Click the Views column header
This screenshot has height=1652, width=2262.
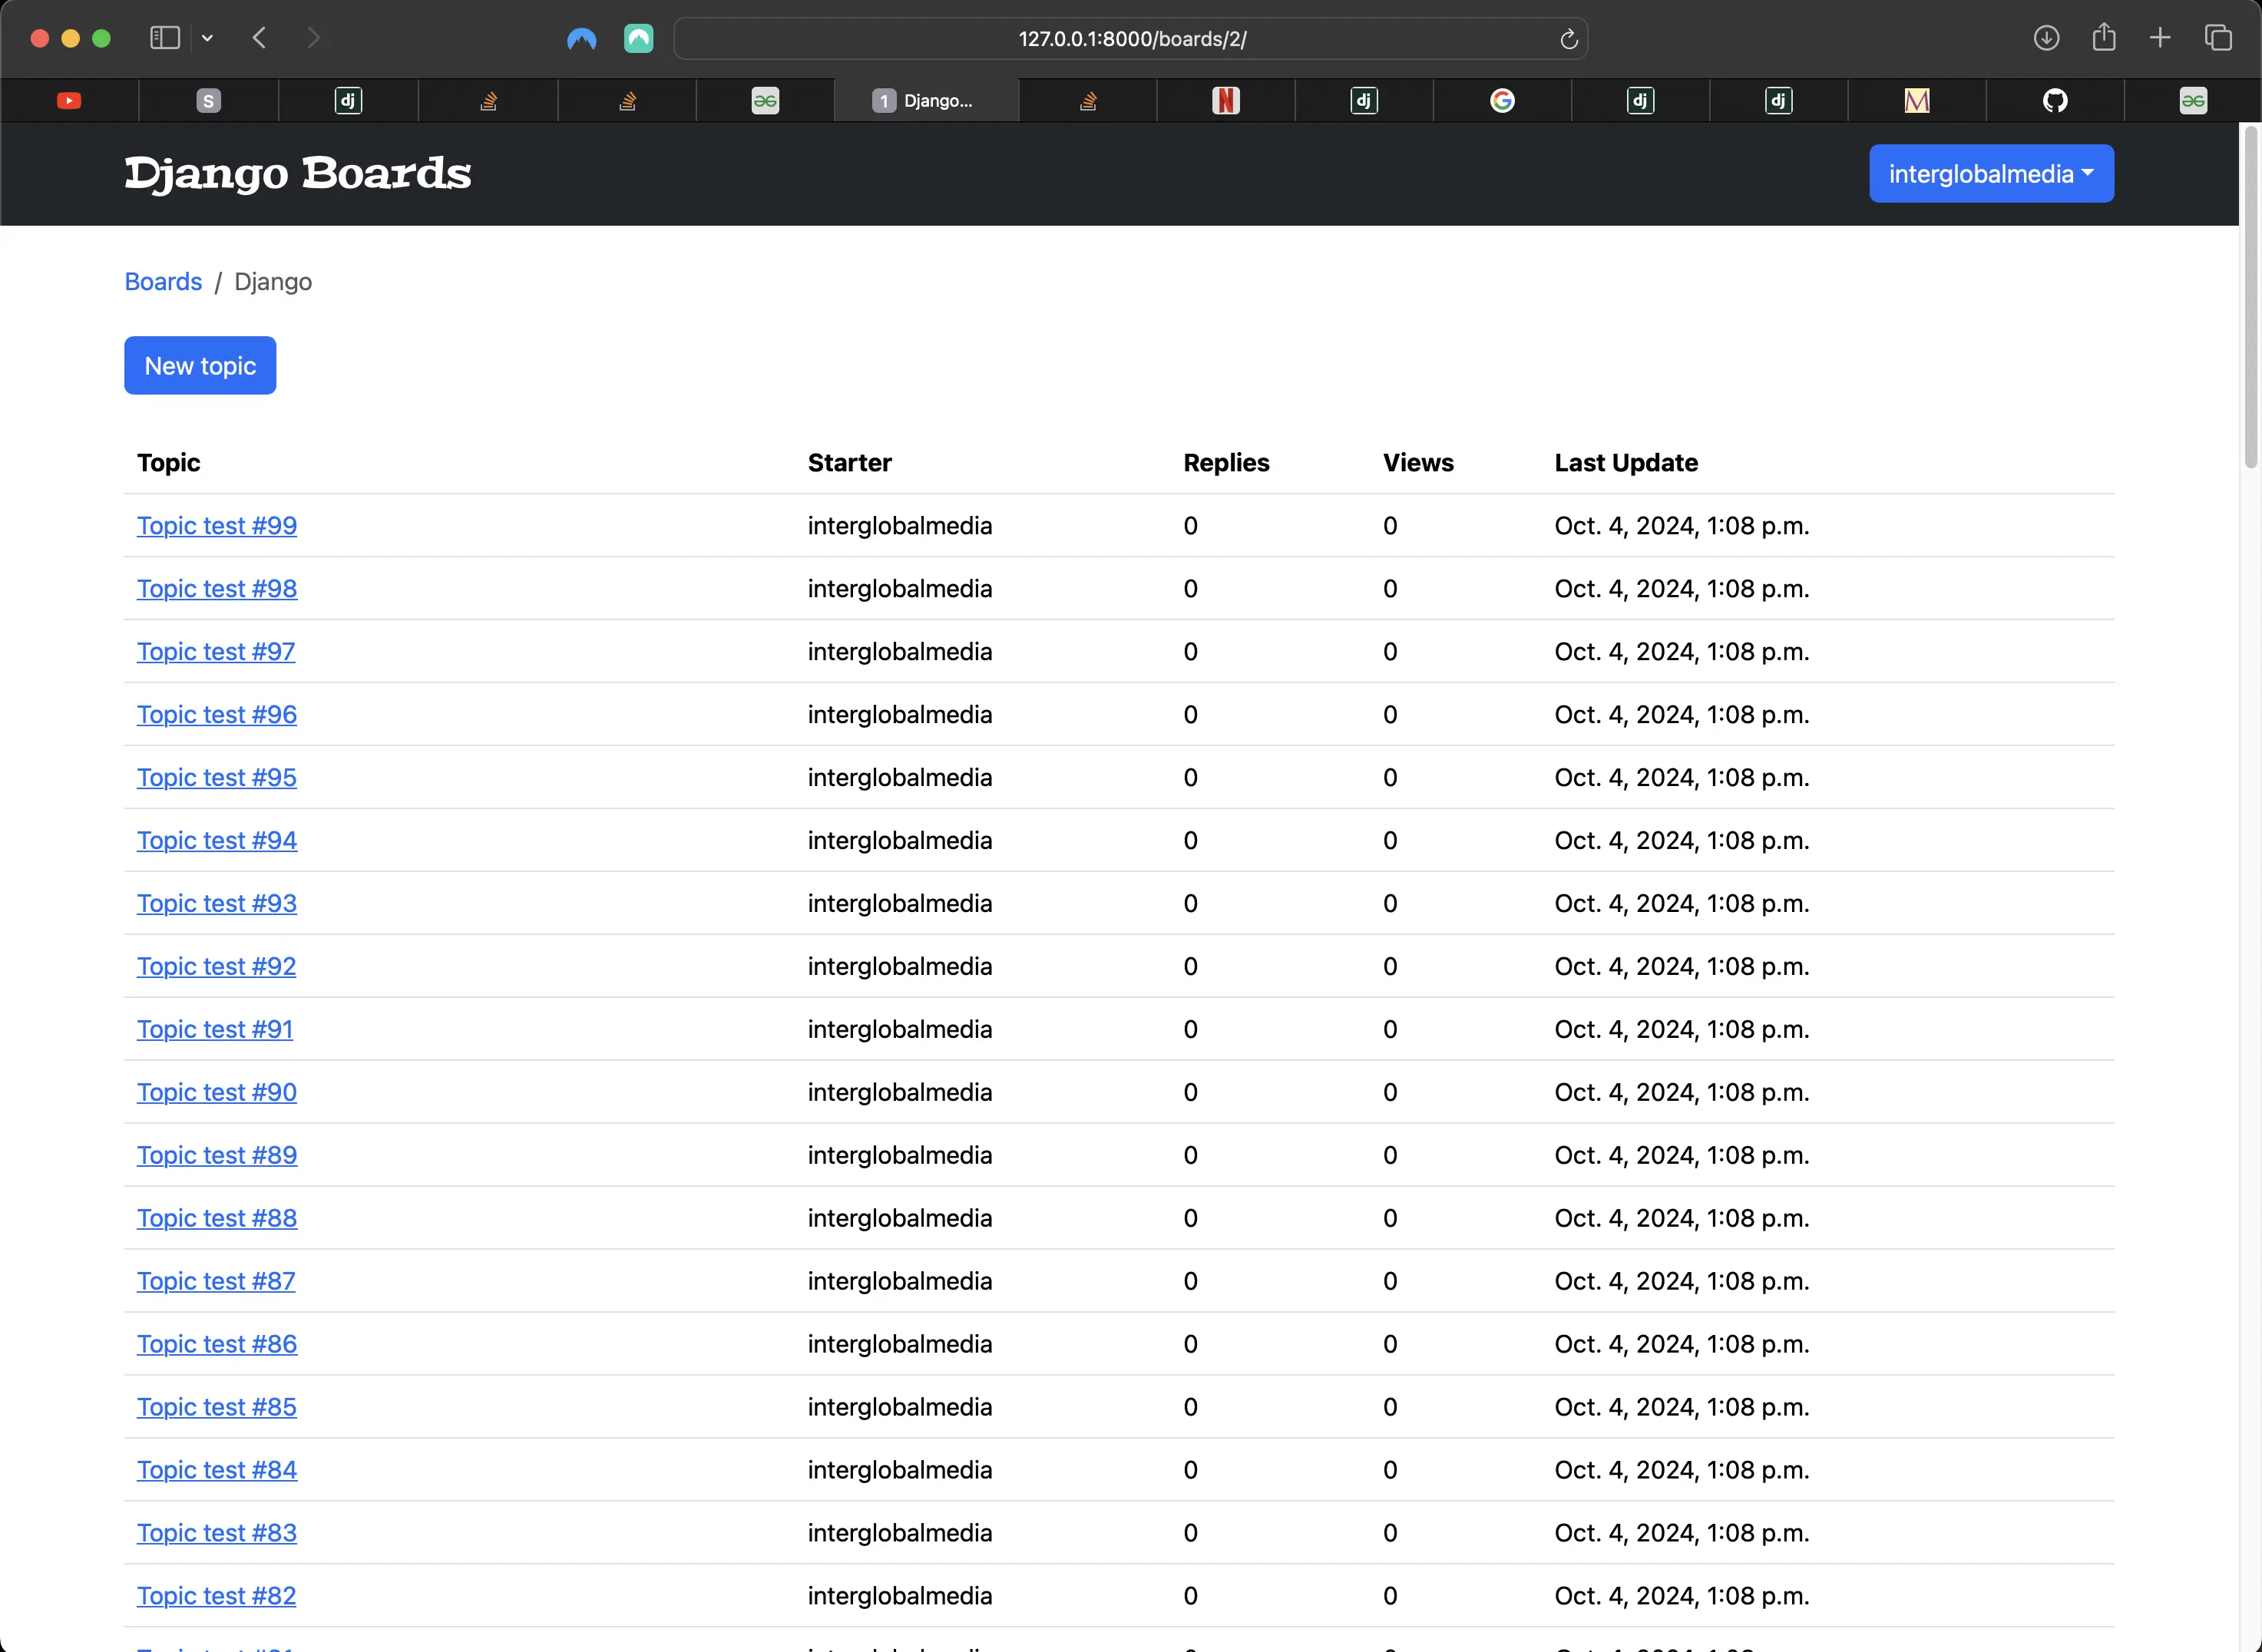point(1418,462)
